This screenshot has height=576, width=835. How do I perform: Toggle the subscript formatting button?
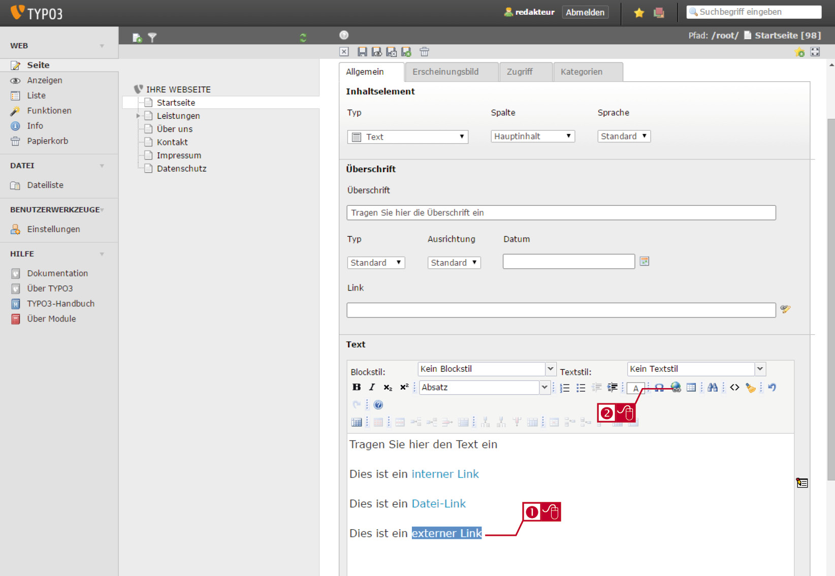[388, 387]
